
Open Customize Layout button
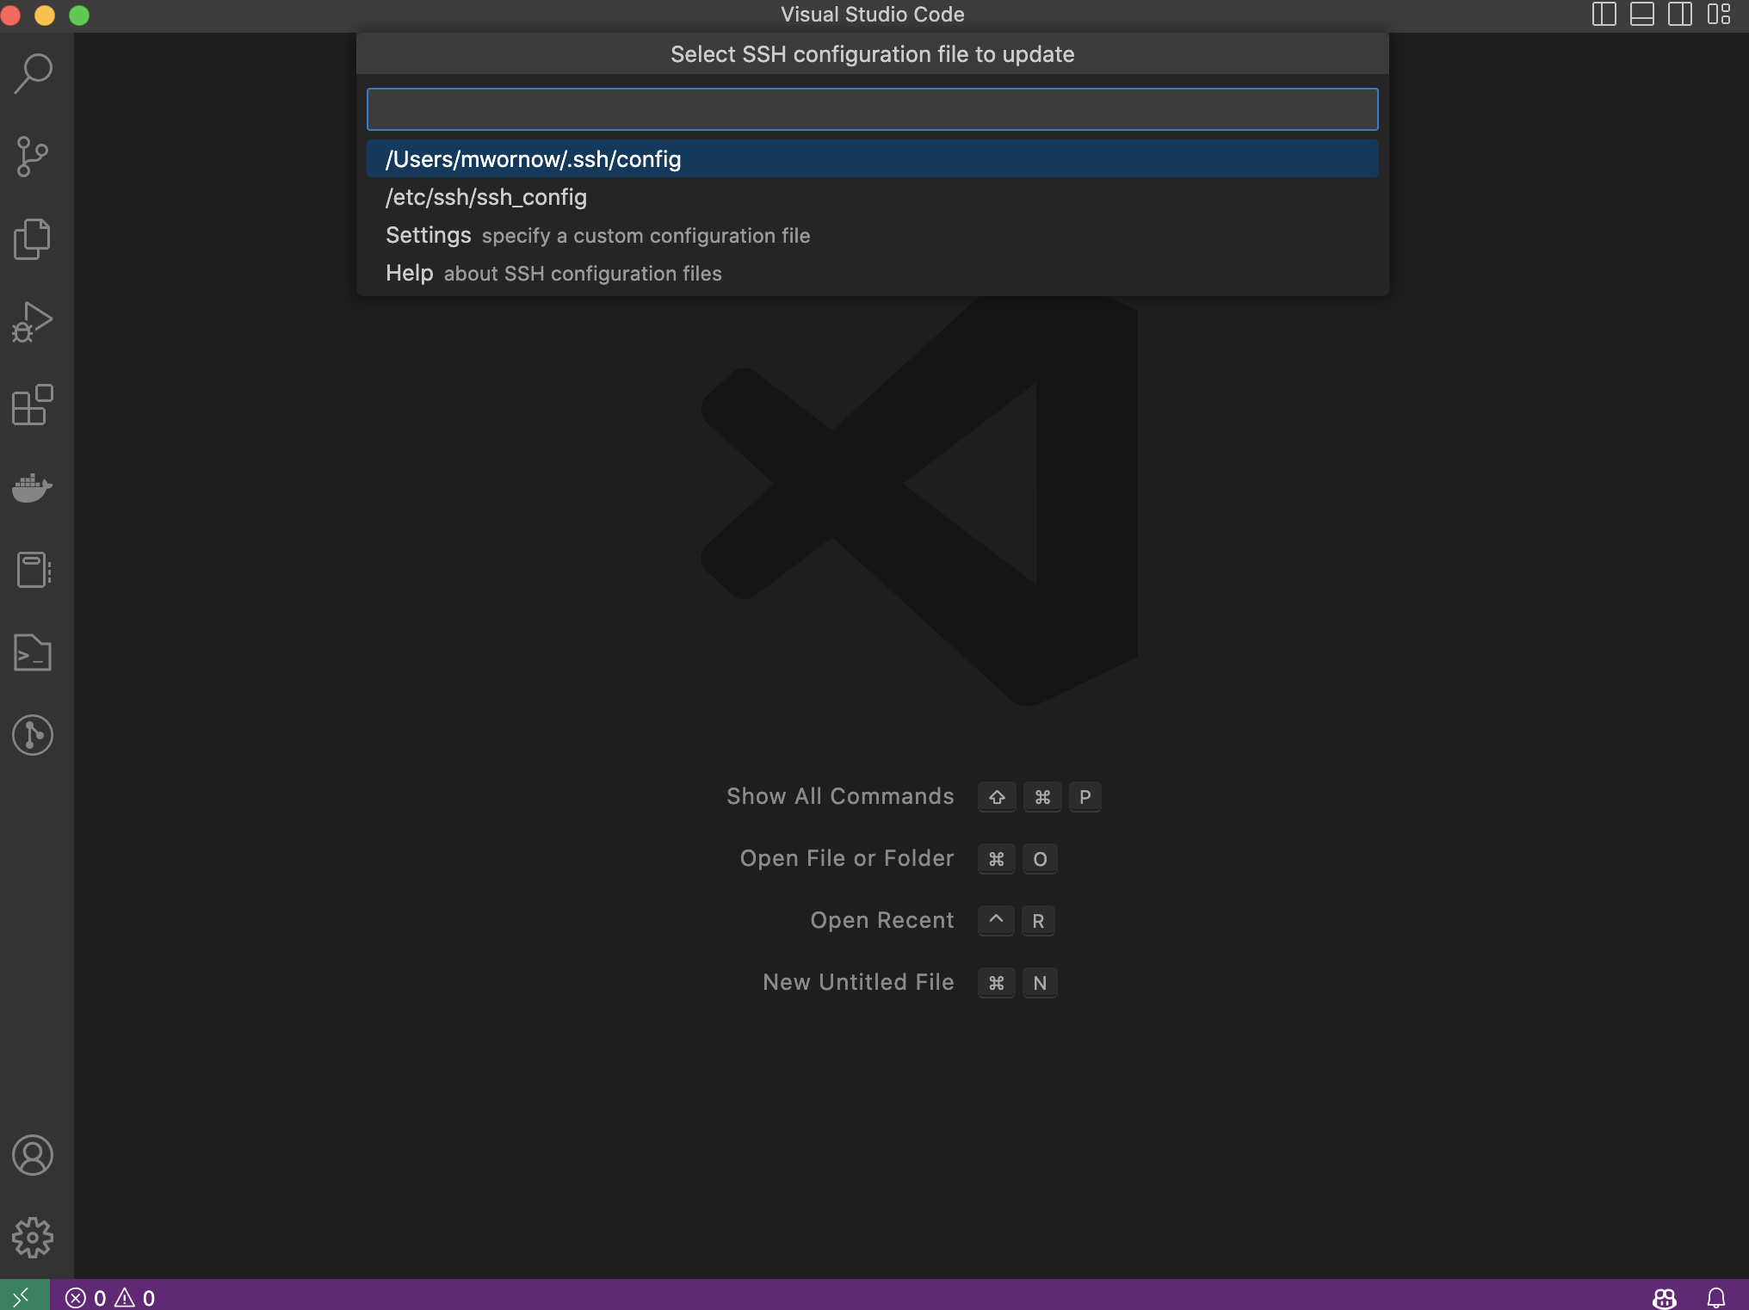1719,15
